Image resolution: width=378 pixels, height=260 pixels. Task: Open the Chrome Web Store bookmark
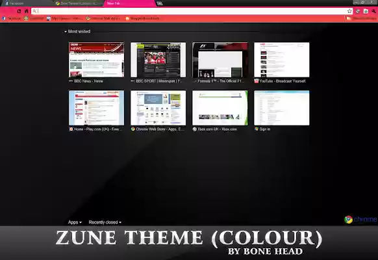pyautogui.click(x=104, y=18)
